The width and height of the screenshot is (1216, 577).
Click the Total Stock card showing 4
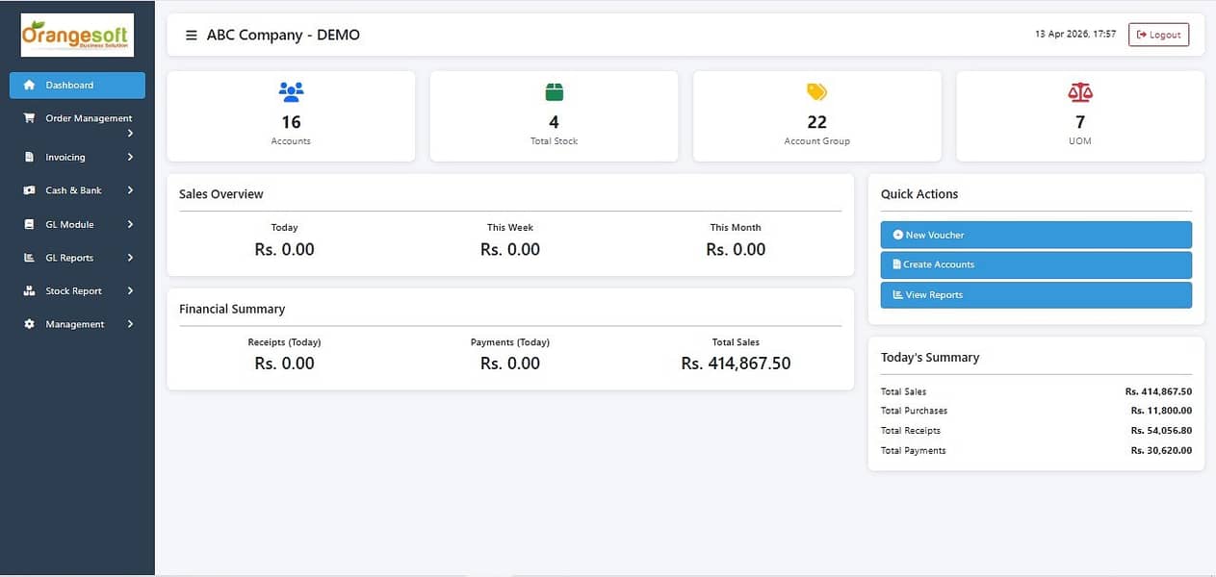[554, 115]
